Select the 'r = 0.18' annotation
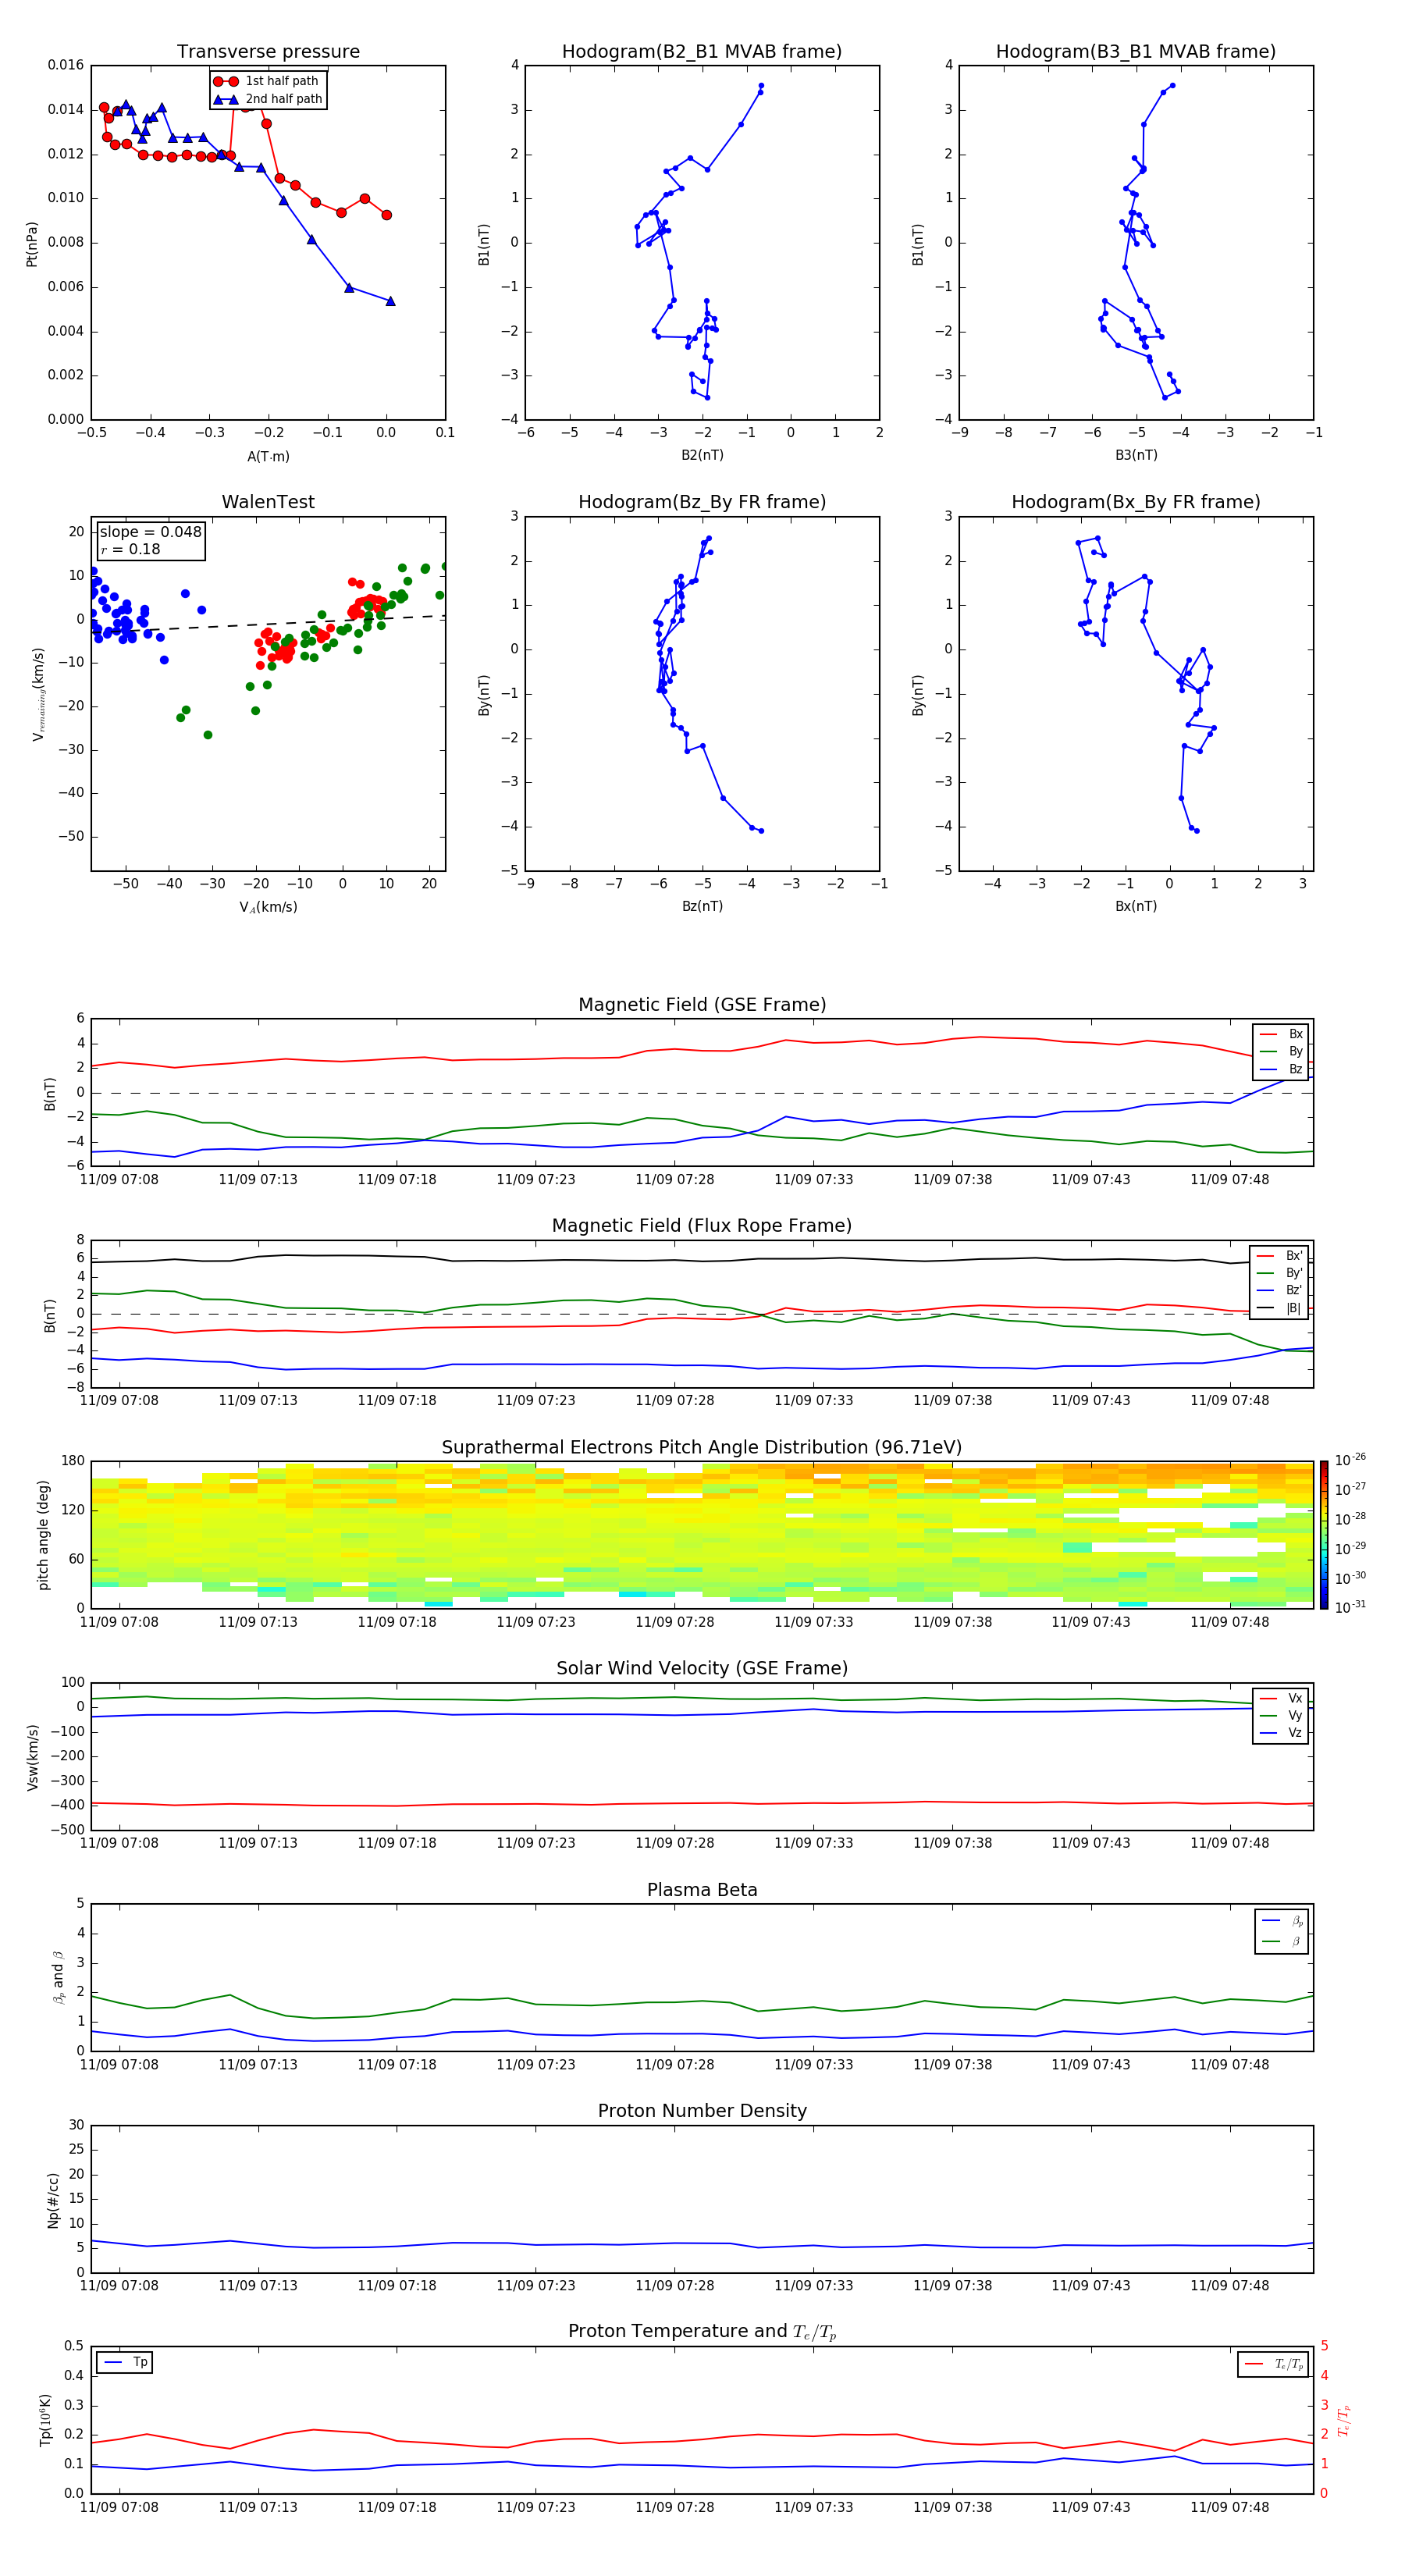 coord(130,549)
